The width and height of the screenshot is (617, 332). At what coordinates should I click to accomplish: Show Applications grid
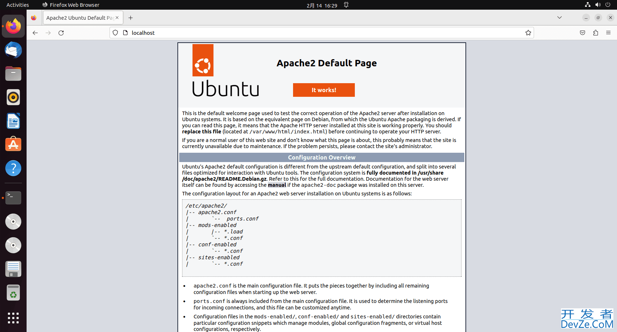tap(13, 318)
